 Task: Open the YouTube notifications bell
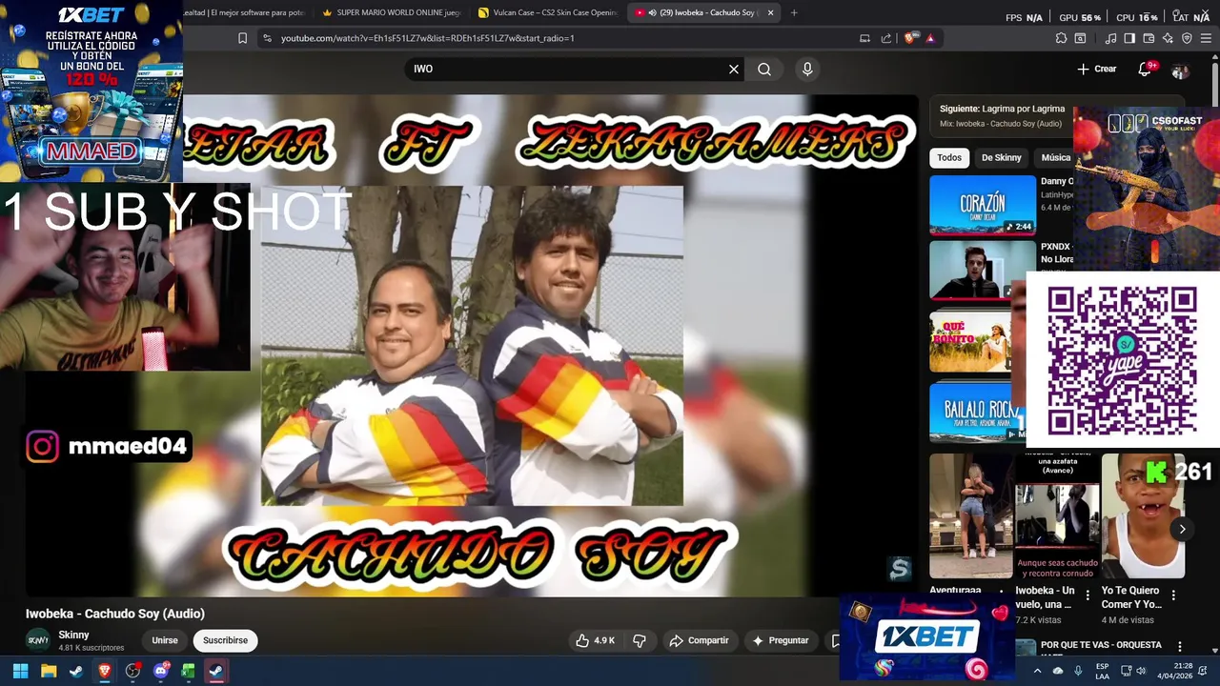[x=1145, y=69]
